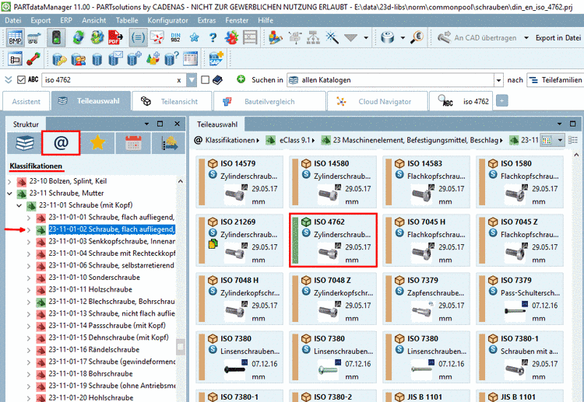Open the Datei menu

coord(13,20)
